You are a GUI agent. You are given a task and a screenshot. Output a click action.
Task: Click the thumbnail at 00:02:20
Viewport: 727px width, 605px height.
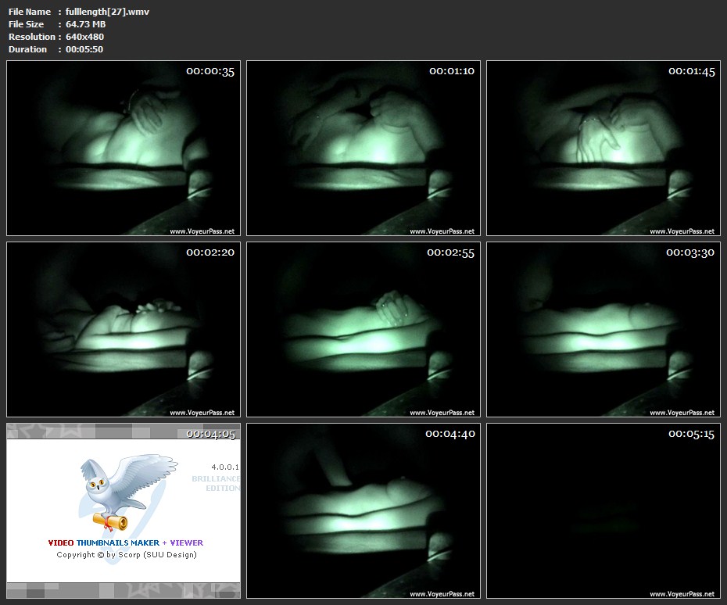124,329
